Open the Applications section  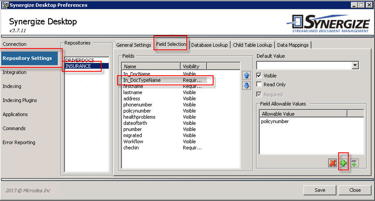coord(15,114)
